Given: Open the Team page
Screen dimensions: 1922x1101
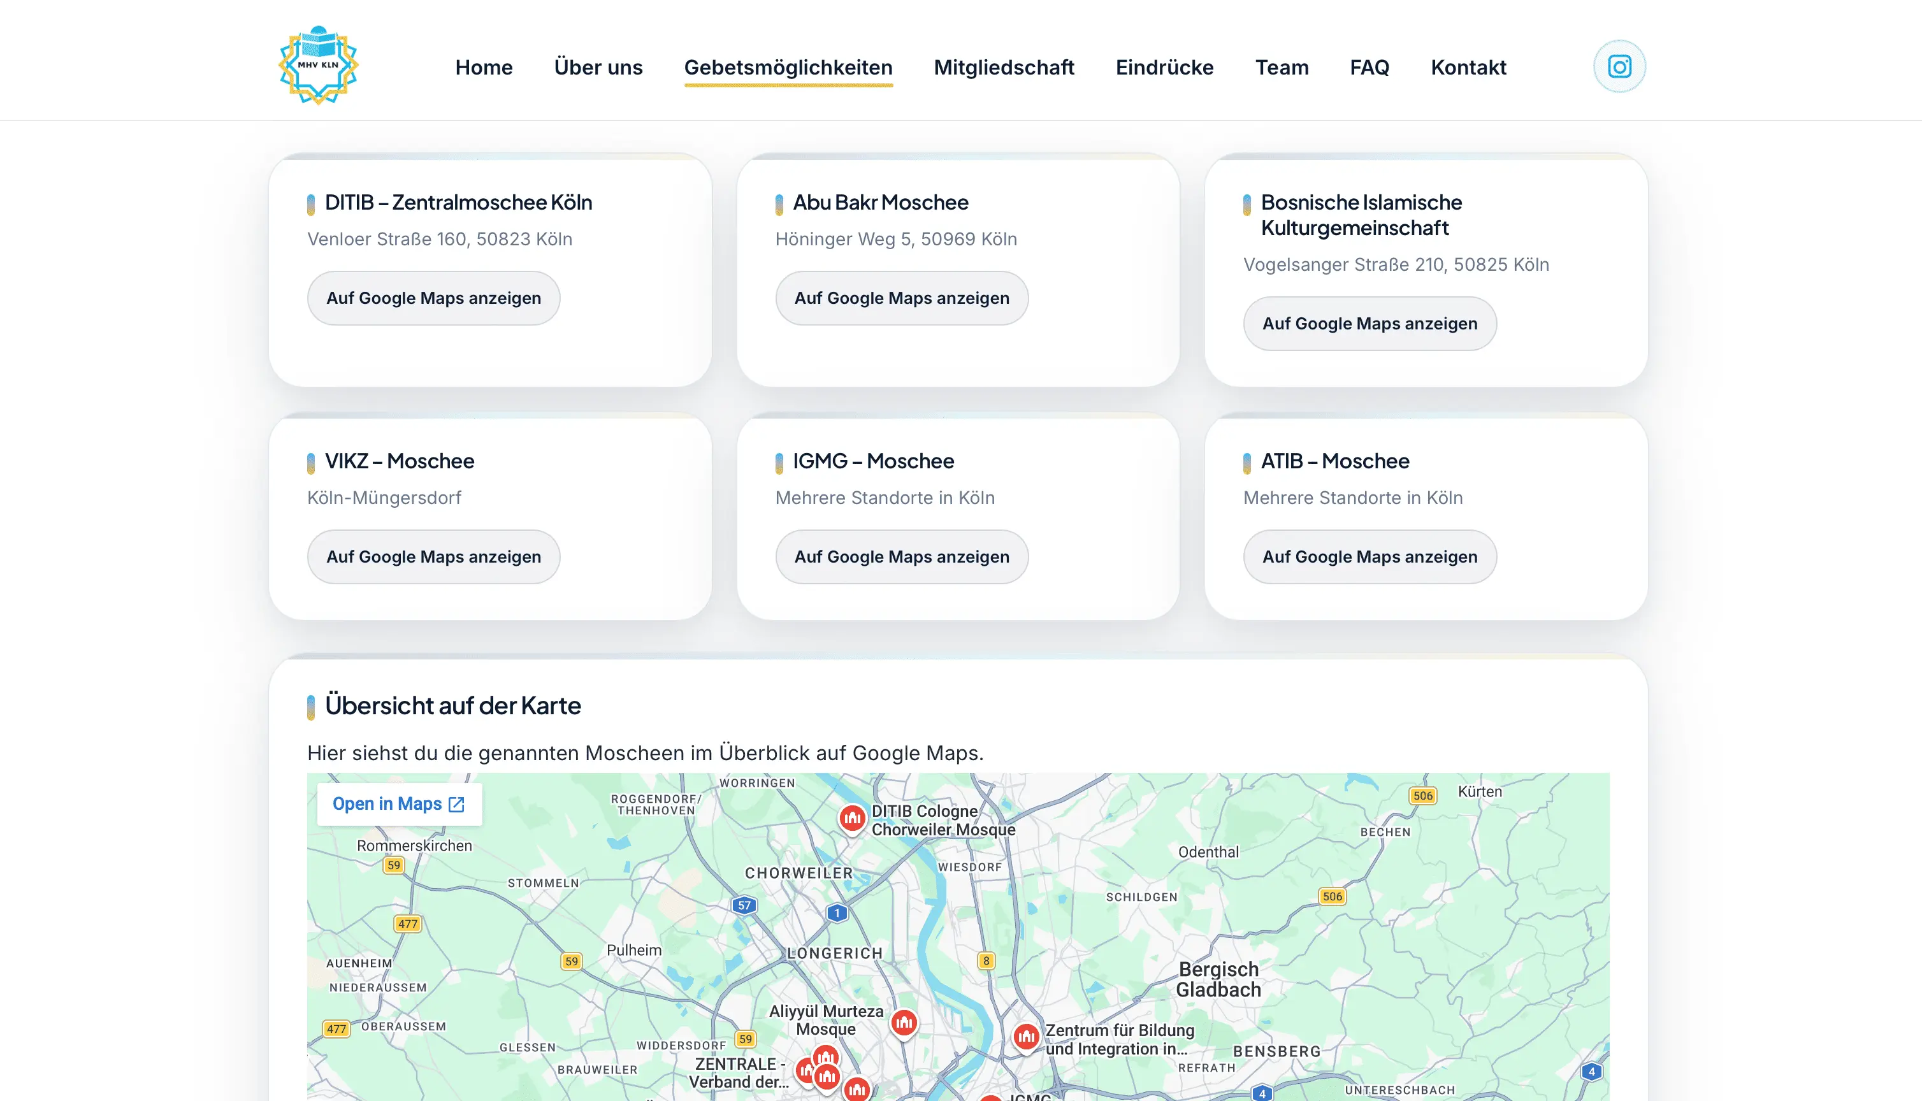Looking at the screenshot, I should point(1282,68).
